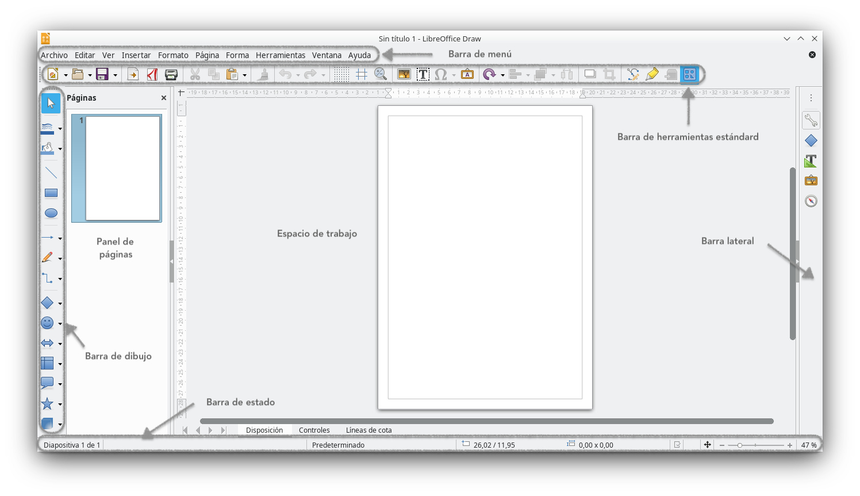This screenshot has height=496, width=860.
Task: Open the sidebar Shapes deck
Action: click(x=811, y=140)
